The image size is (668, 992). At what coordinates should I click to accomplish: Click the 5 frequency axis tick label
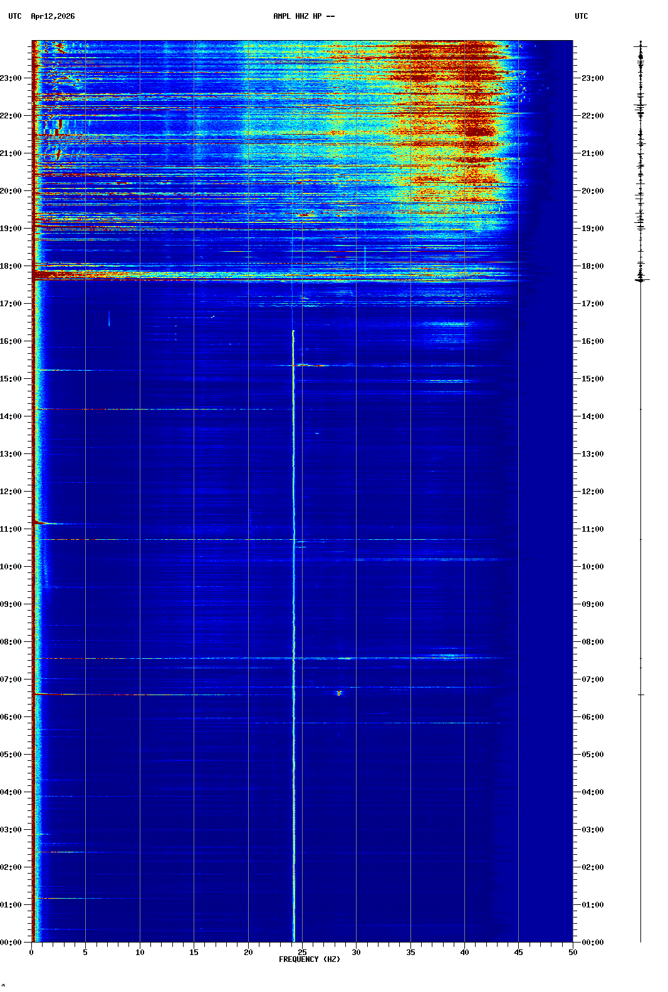85,953
